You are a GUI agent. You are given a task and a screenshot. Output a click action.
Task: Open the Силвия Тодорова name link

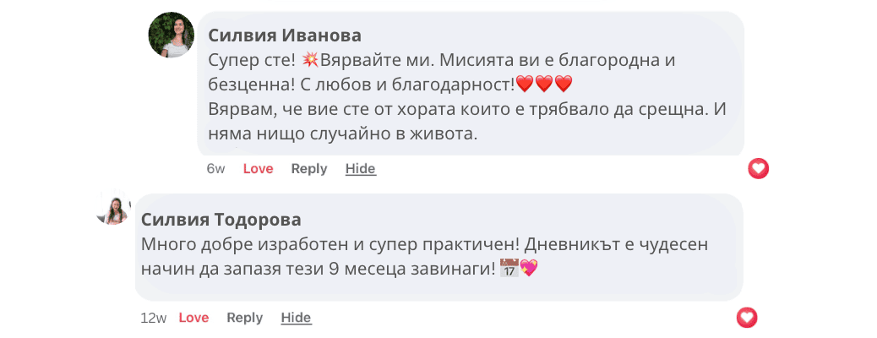[x=221, y=220]
